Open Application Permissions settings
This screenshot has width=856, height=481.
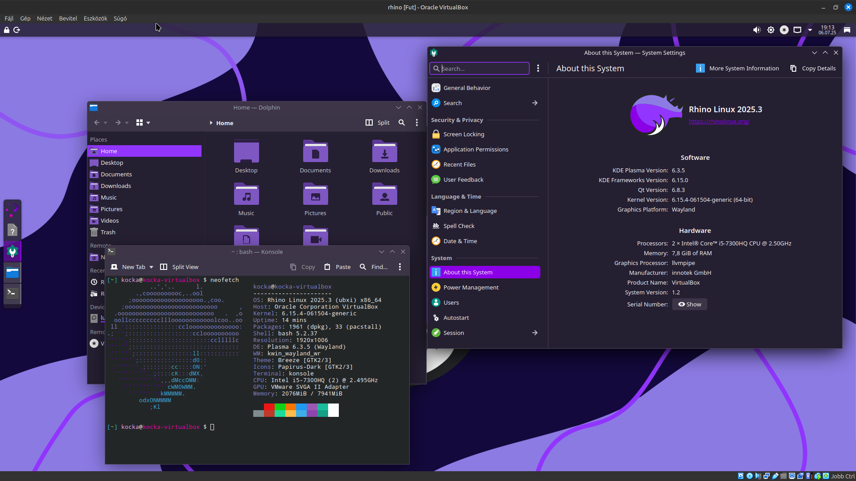tap(485, 149)
